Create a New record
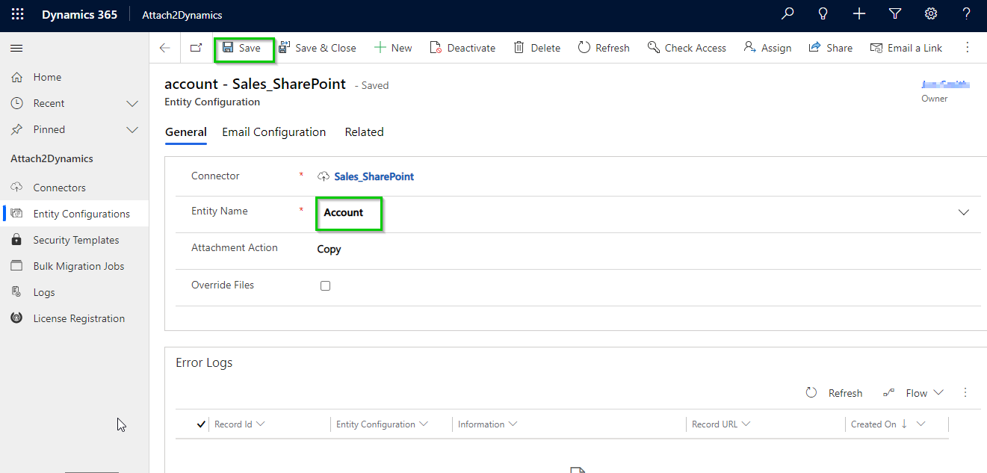Viewport: 987px width, 473px height. tap(393, 48)
